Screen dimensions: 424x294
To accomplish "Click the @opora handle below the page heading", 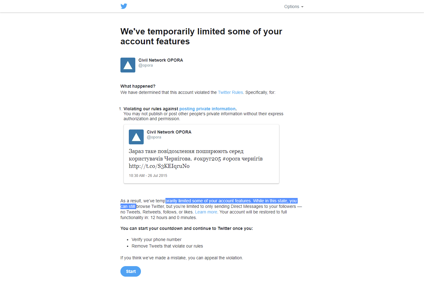I will [x=146, y=65].
